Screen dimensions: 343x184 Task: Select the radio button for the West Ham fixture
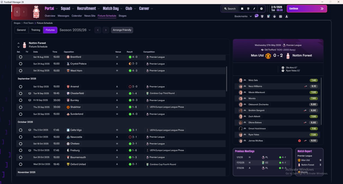coord(21,71)
